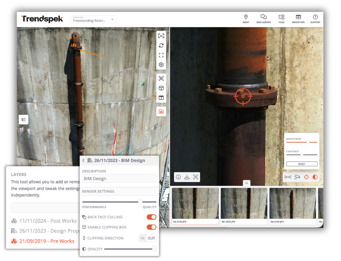Open the Reporting section
The height and width of the screenshot is (261, 341).
pos(298,19)
